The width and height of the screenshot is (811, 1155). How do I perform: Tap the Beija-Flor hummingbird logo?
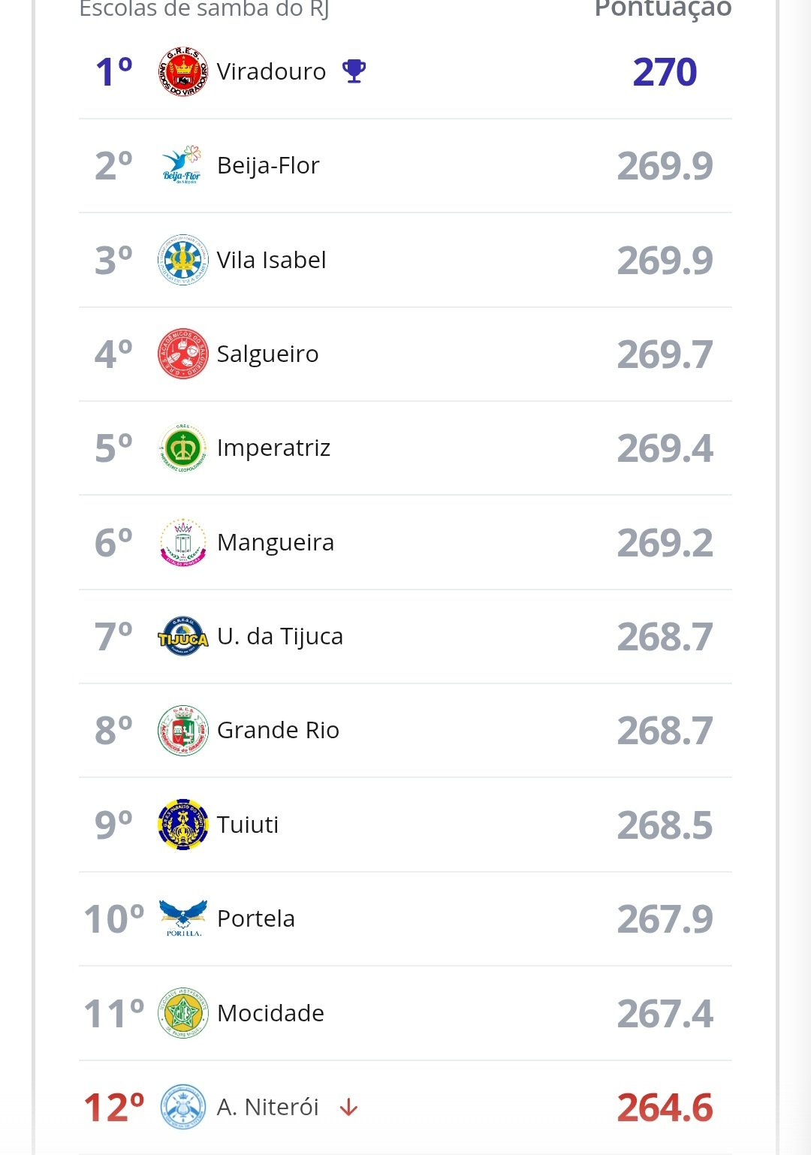(182, 165)
